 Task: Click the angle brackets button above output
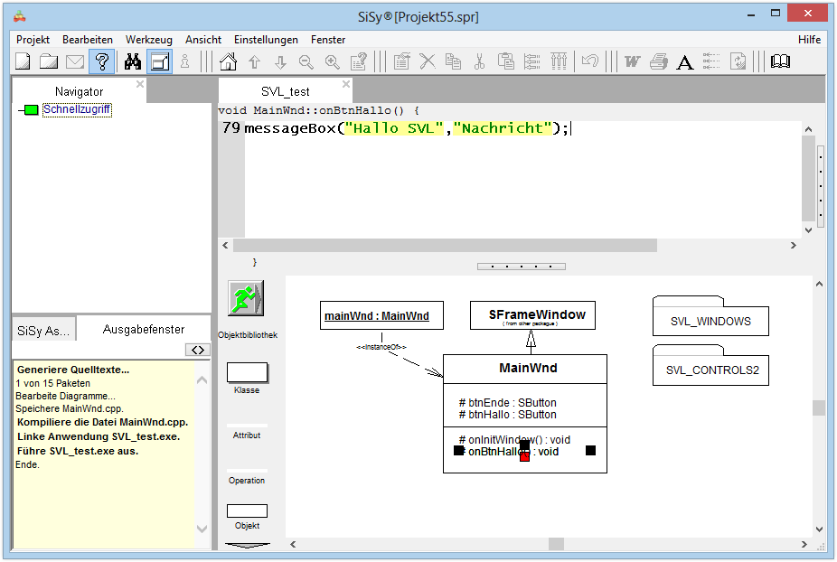[197, 350]
